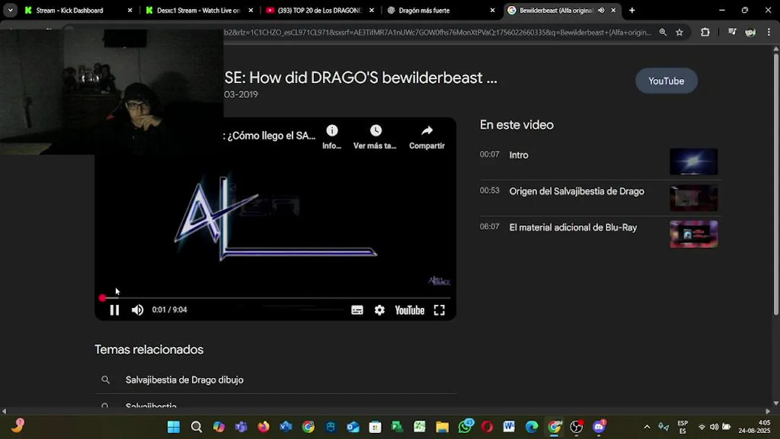Open Discord from the taskbar
This screenshot has width=780, height=439.
coord(599,427)
